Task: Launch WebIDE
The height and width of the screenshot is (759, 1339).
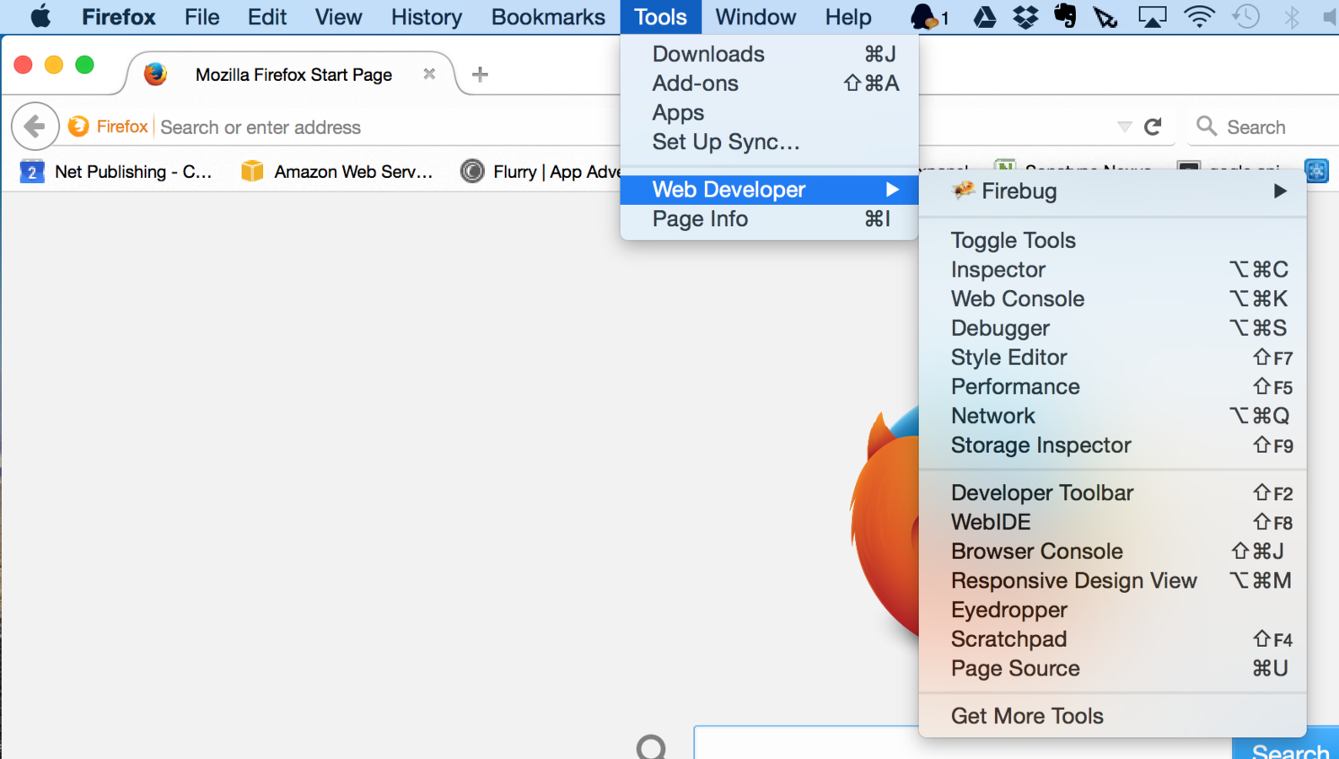Action: click(1112, 522)
